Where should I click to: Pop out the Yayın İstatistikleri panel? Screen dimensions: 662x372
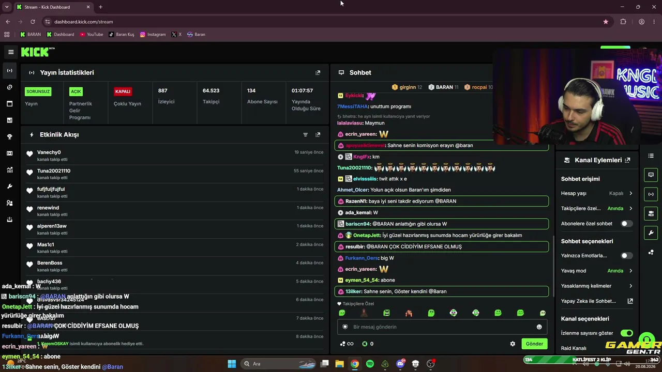(x=318, y=73)
